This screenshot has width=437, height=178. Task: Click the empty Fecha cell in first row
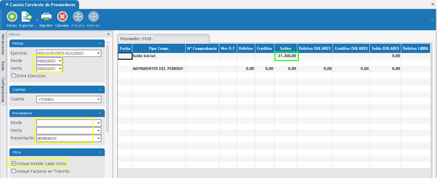(125, 56)
